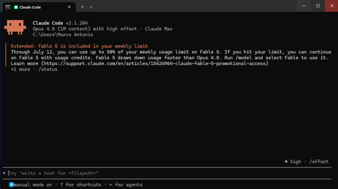Click the '? for shortcuts' hint
This screenshot has width=338, height=189.
click(81, 185)
